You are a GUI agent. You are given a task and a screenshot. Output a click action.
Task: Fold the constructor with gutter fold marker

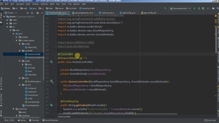tap(56, 81)
